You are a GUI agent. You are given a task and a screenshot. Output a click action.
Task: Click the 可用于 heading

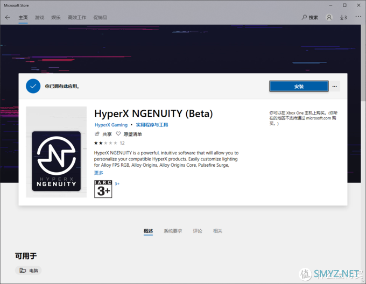(26, 256)
